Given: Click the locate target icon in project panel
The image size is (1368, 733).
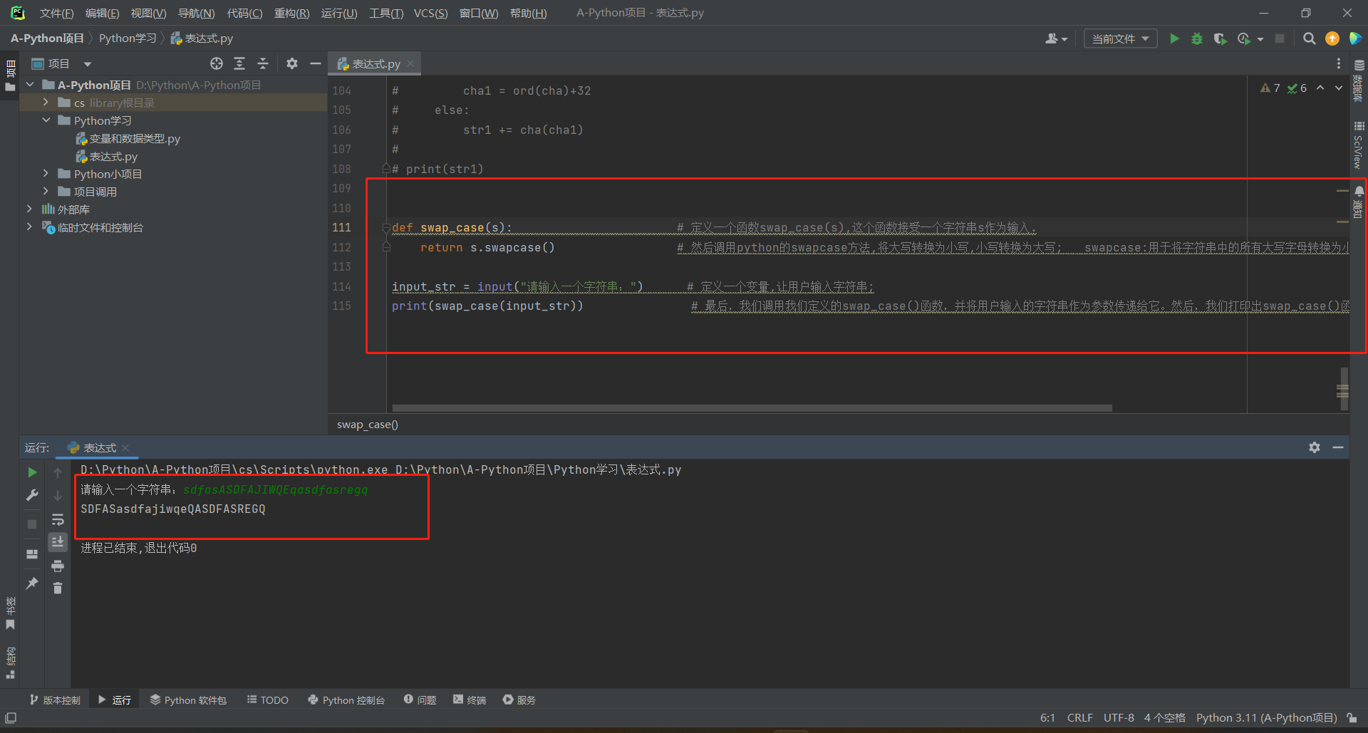Looking at the screenshot, I should click(217, 64).
